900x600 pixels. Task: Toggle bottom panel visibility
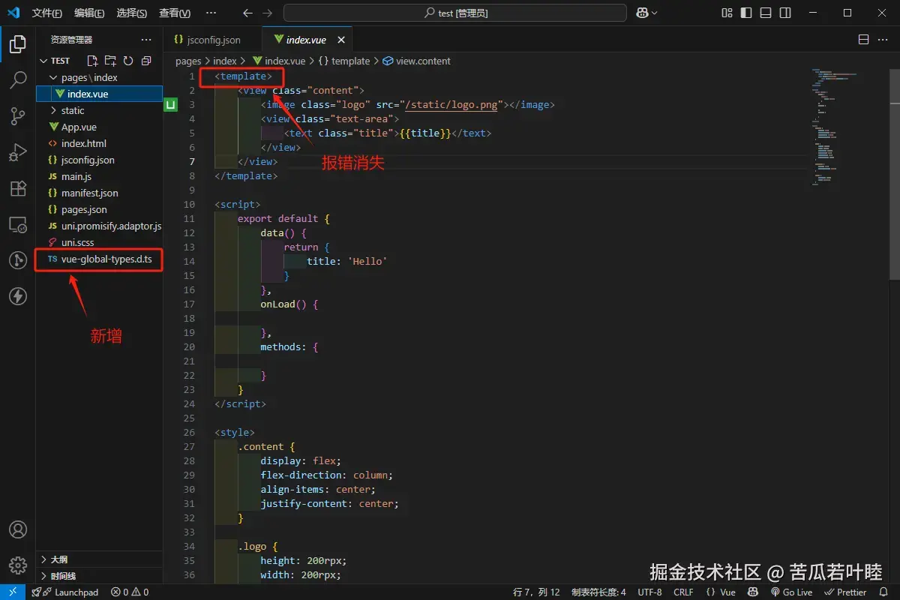pyautogui.click(x=766, y=13)
